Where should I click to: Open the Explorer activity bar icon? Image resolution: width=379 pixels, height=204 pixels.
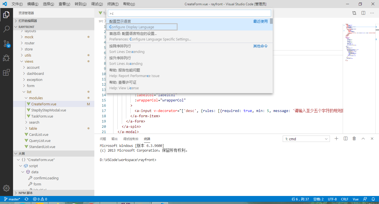[6, 14]
